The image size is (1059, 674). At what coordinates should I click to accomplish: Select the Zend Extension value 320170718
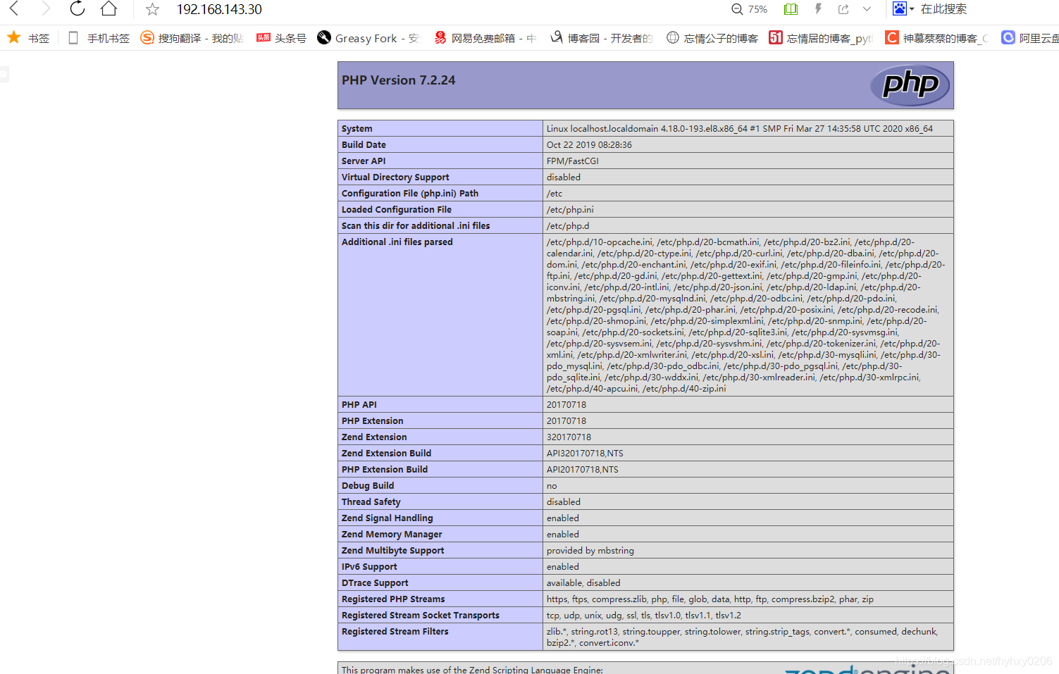(569, 437)
